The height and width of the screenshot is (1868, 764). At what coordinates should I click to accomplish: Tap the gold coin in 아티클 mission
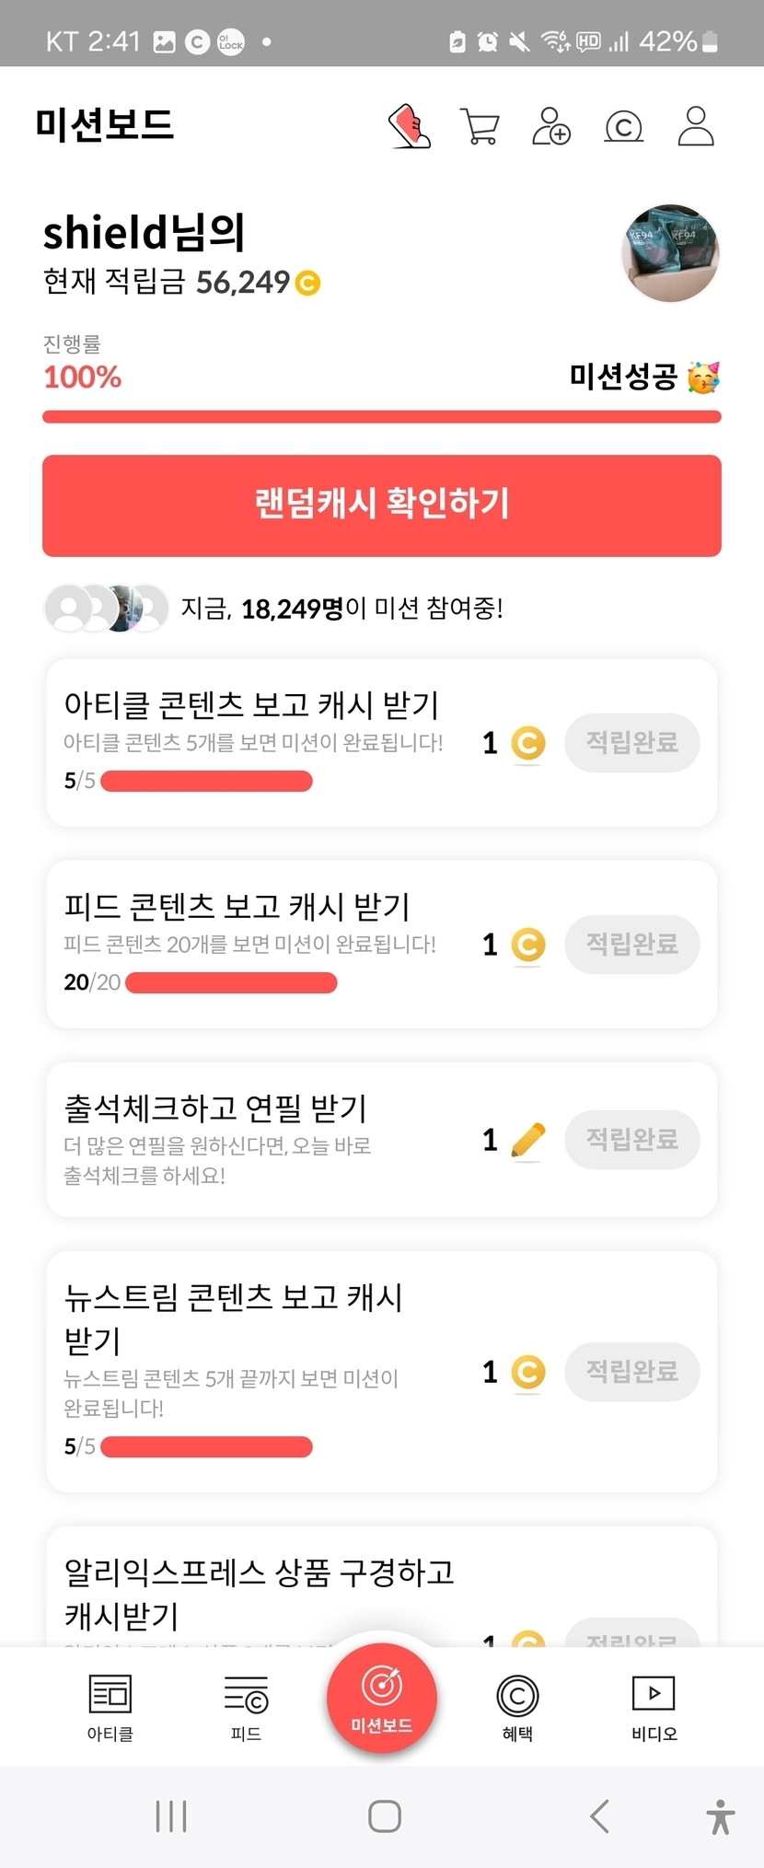coord(528,743)
